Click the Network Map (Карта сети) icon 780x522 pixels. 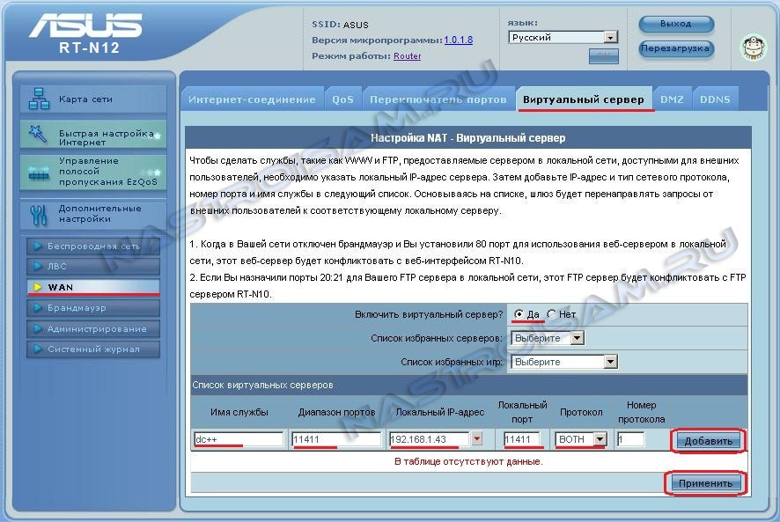point(39,99)
